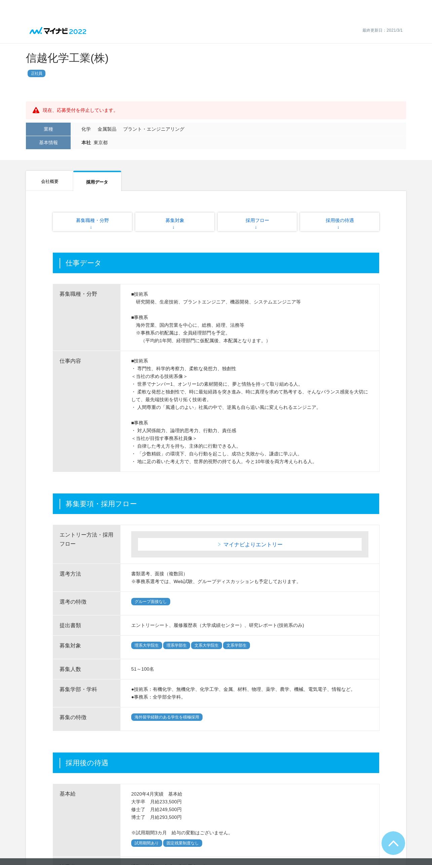Click the マイナビ2022 logo
432x865 pixels.
(x=58, y=31)
